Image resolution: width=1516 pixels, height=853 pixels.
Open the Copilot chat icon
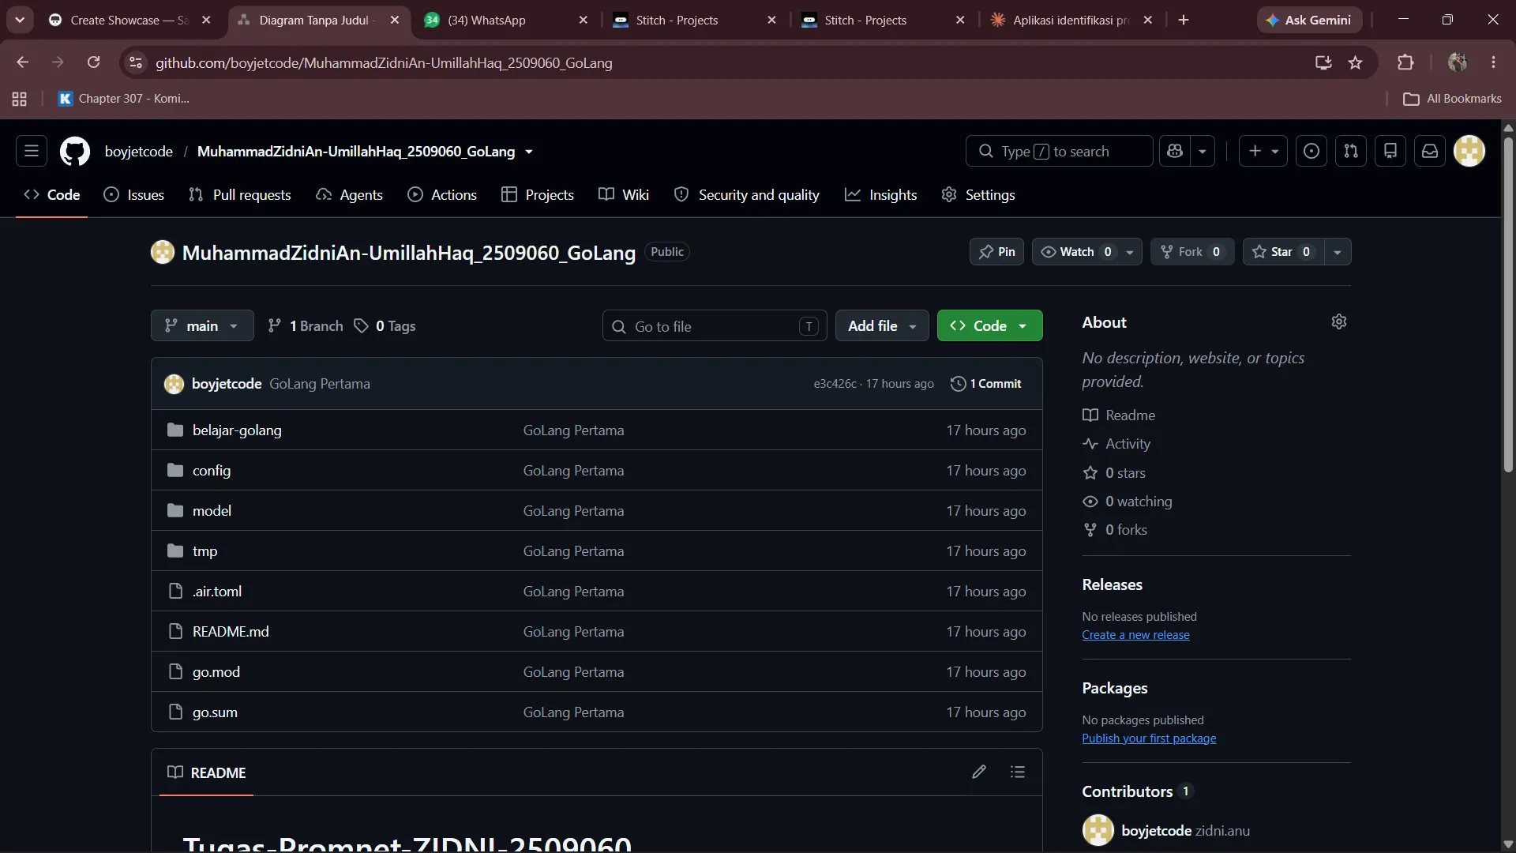click(x=1175, y=151)
